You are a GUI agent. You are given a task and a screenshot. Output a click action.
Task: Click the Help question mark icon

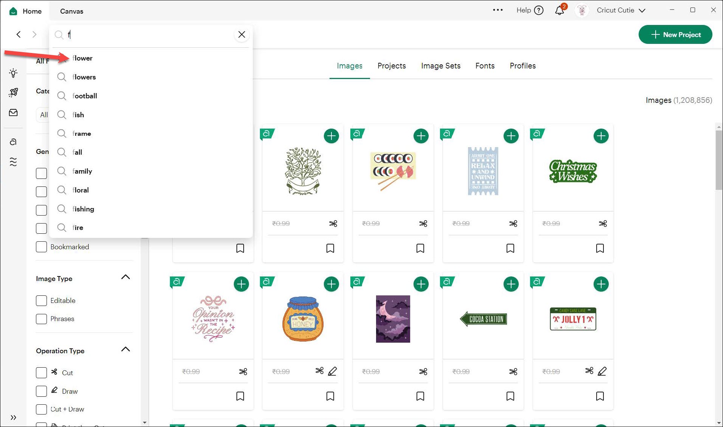pos(538,11)
